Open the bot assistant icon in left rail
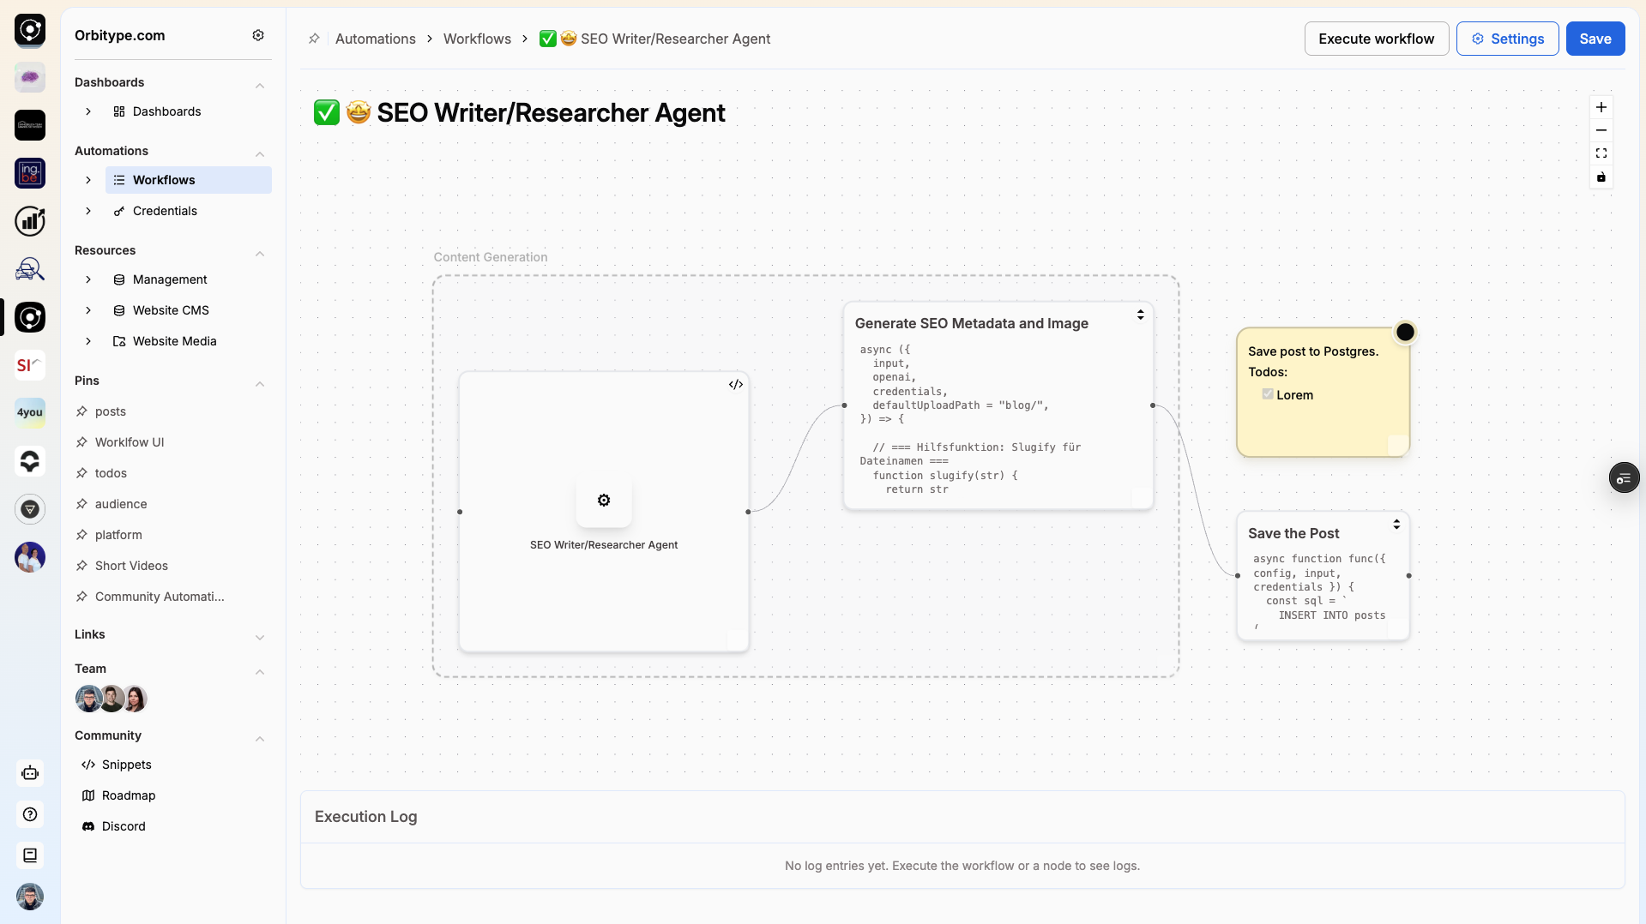 point(30,773)
